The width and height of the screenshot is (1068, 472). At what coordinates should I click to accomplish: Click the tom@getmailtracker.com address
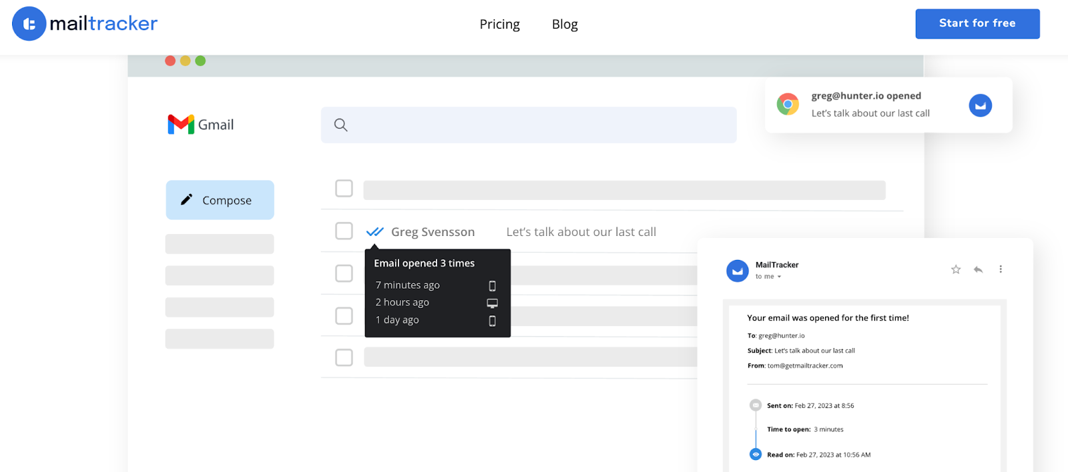click(805, 366)
